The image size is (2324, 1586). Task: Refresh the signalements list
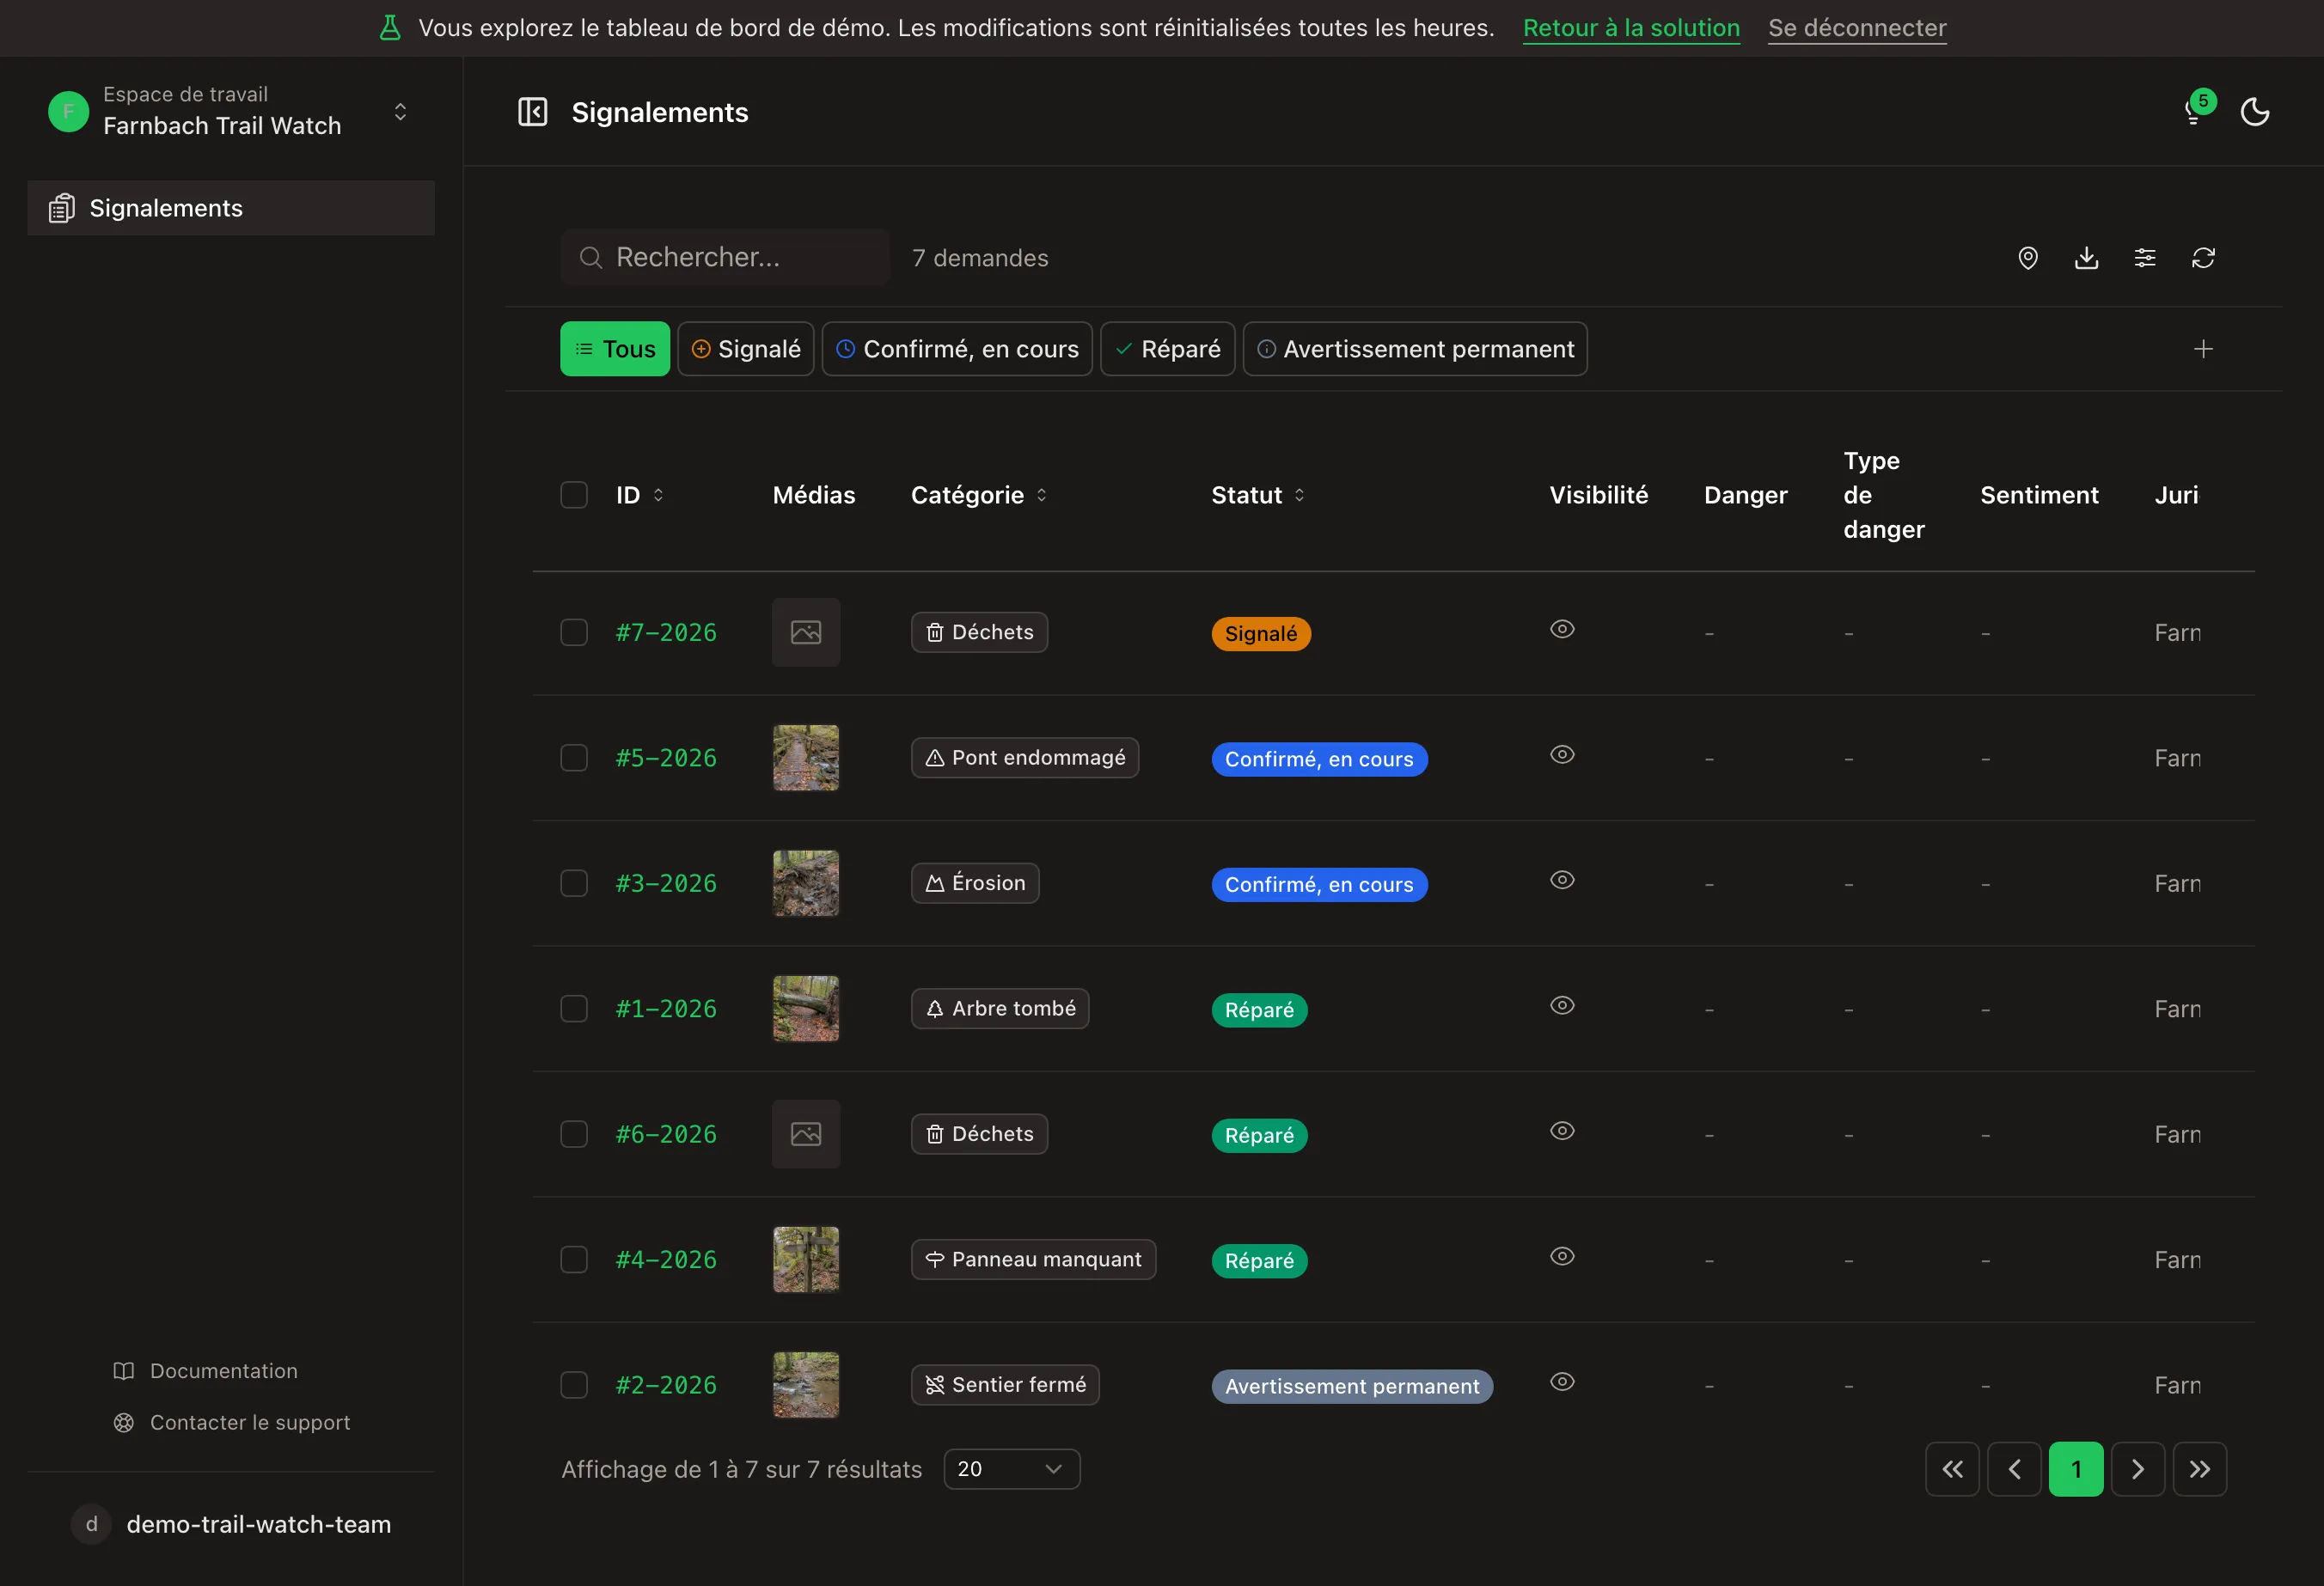(2204, 258)
